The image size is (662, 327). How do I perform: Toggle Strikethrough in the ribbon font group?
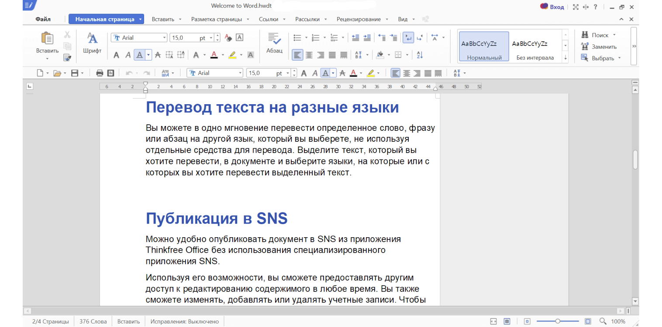pyautogui.click(x=158, y=55)
